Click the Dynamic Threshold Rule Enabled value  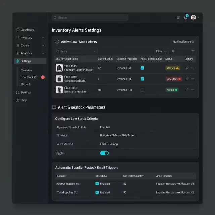tap(105, 127)
